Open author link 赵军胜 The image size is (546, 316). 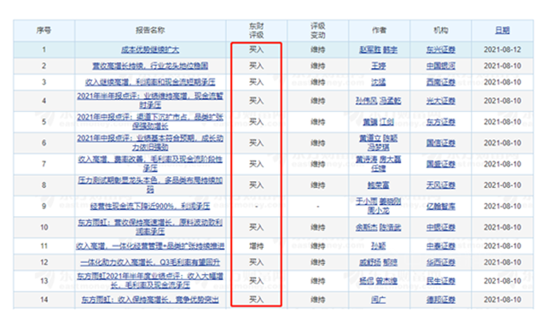click(x=370, y=50)
